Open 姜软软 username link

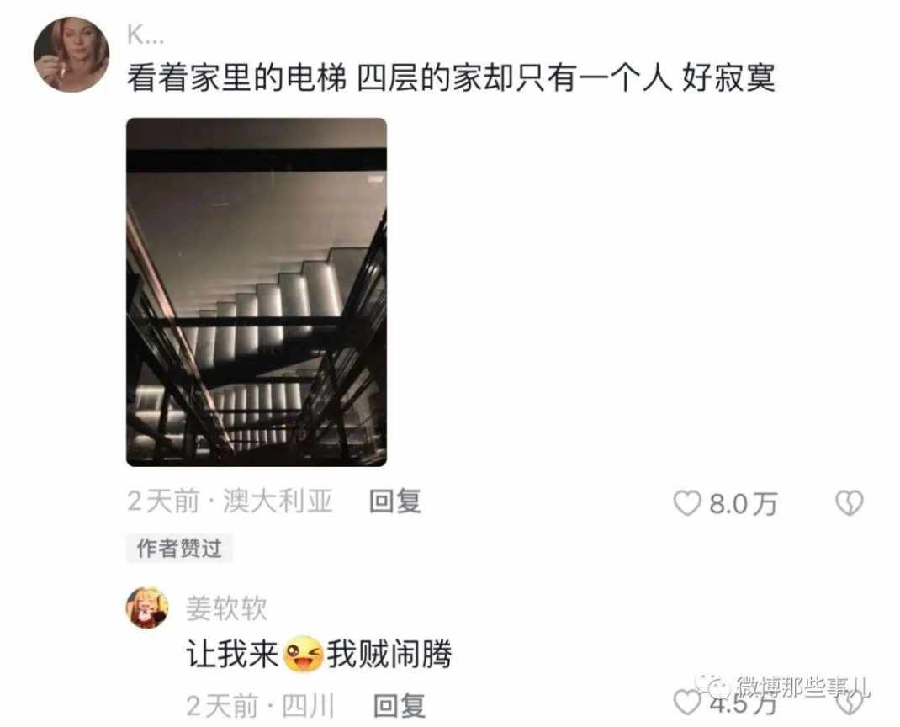226,608
